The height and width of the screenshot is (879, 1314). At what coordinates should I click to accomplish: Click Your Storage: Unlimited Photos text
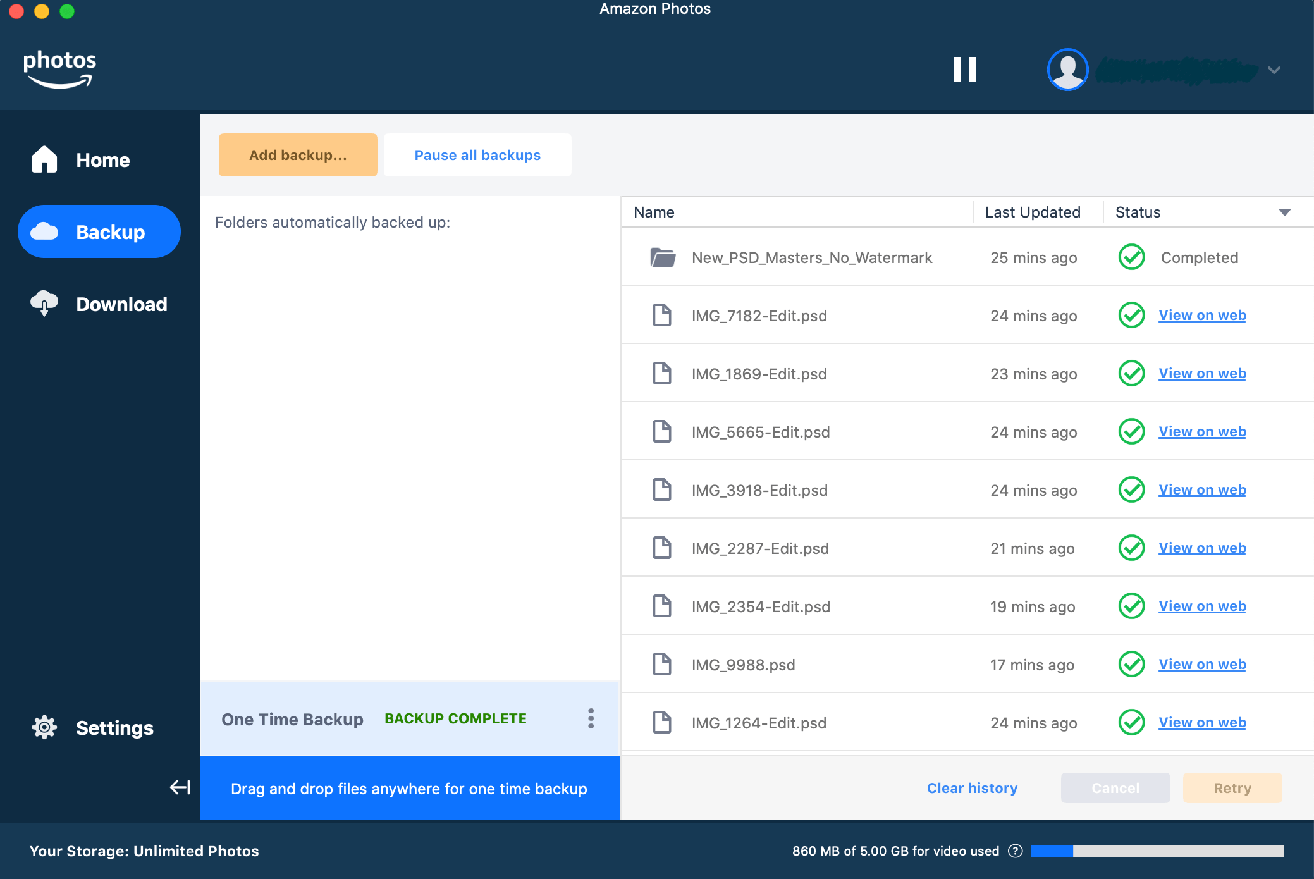(x=144, y=851)
